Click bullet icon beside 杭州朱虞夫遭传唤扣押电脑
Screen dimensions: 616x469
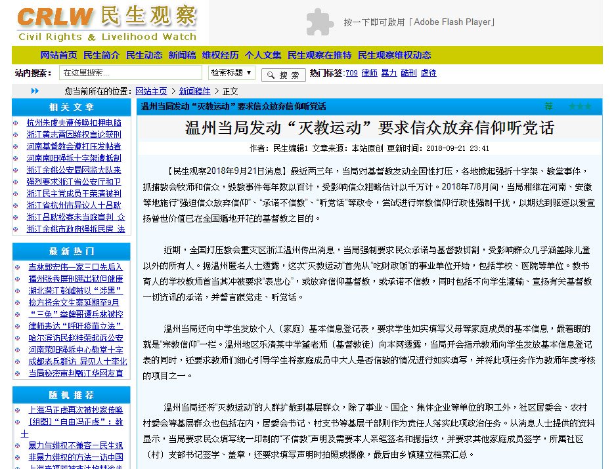(x=16, y=123)
